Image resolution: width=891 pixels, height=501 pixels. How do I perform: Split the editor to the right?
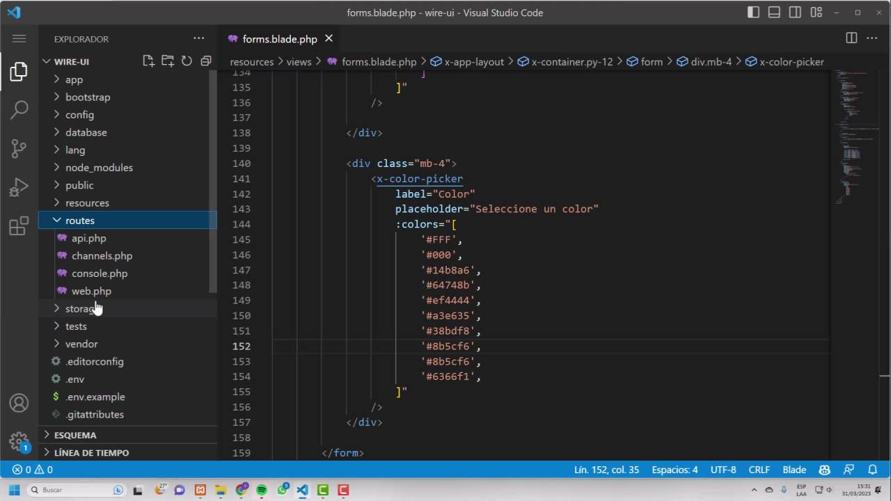pyautogui.click(x=851, y=38)
